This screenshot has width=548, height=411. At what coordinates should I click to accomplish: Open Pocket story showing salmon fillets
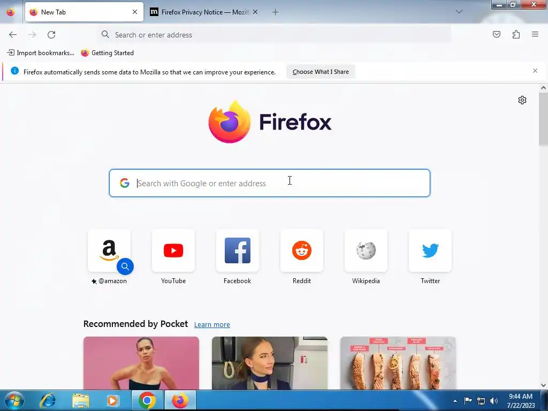coord(398,363)
